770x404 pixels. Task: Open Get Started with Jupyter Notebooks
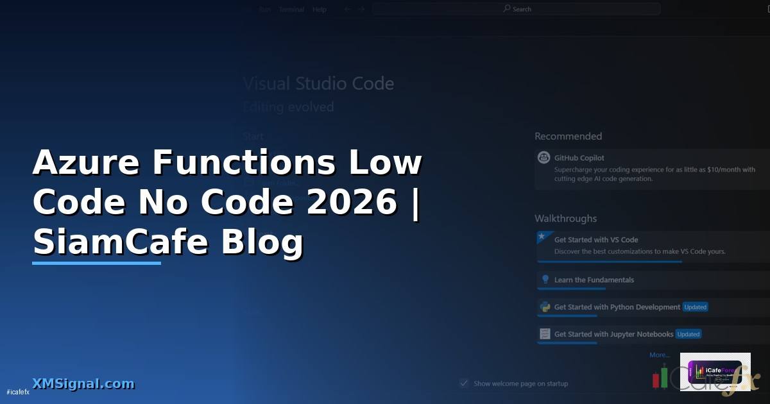[x=653, y=334]
